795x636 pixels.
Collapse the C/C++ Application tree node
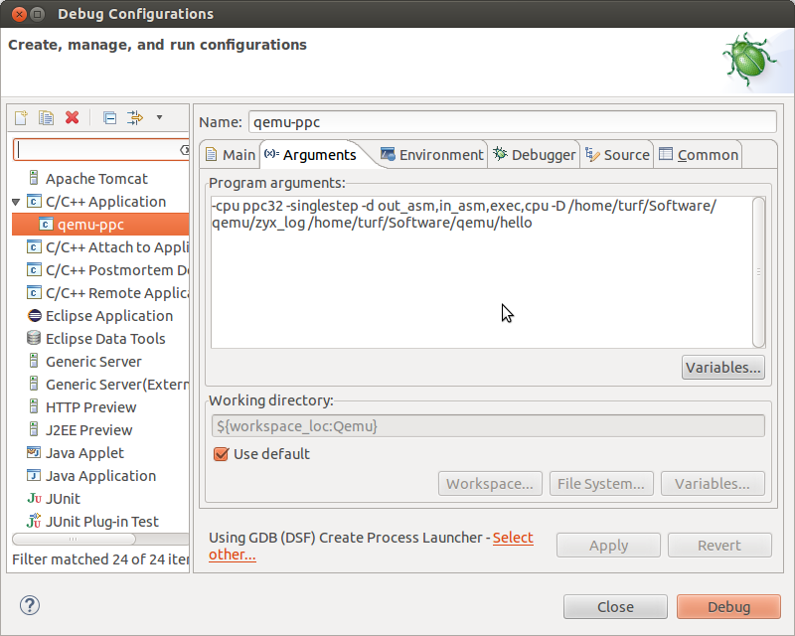(x=16, y=202)
